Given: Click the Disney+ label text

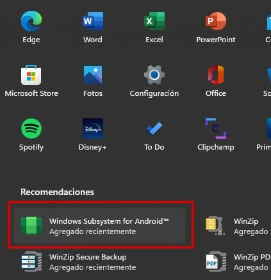Looking at the screenshot, I should click(x=92, y=147).
